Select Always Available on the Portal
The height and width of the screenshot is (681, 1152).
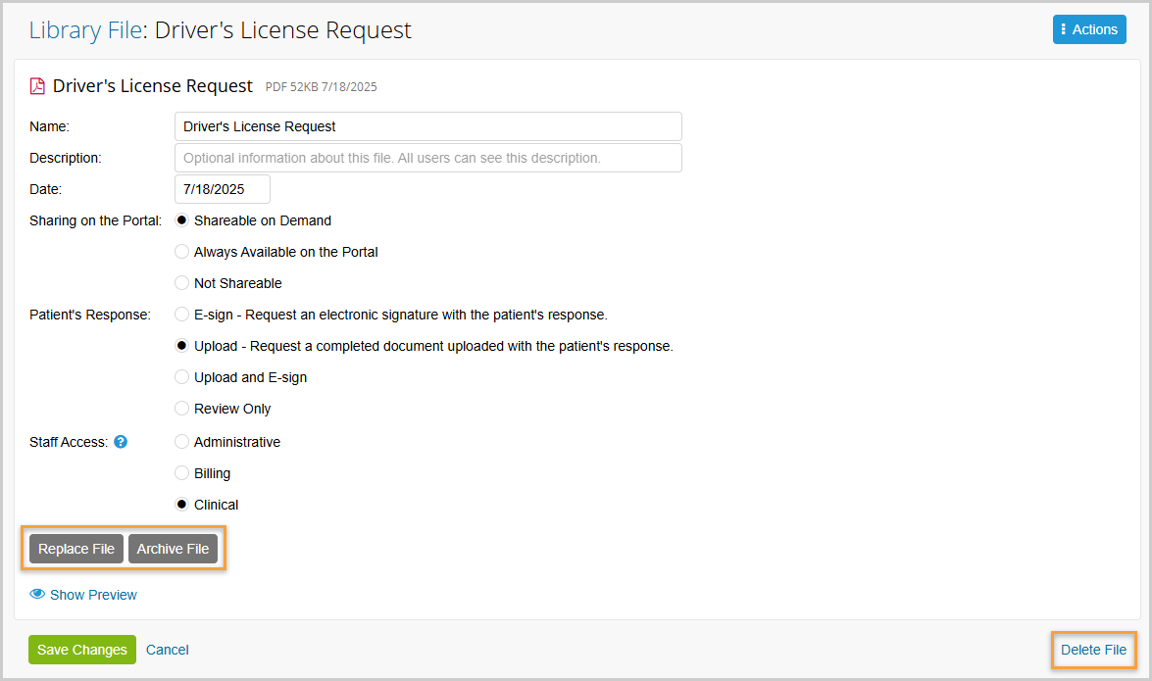(181, 252)
